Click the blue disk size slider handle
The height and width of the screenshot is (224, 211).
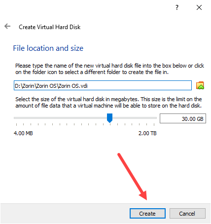click(x=109, y=118)
